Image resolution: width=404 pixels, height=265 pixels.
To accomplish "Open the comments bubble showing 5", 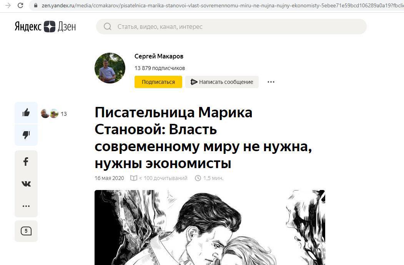I will click(x=26, y=231).
